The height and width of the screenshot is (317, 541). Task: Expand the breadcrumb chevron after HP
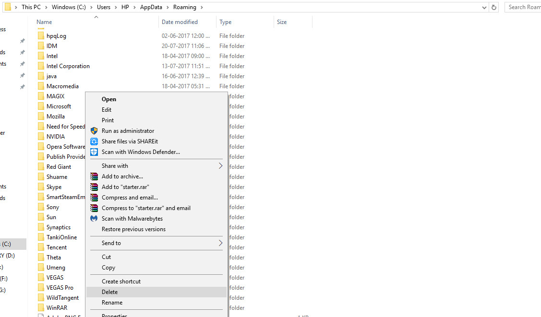pyautogui.click(x=134, y=7)
